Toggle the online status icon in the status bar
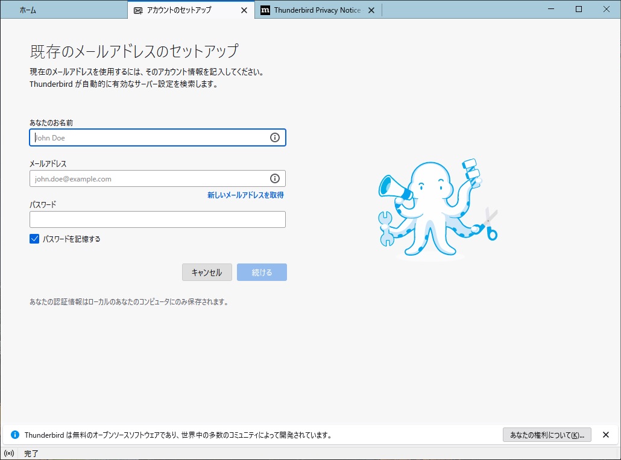Image resolution: width=621 pixels, height=460 pixels. pos(9,453)
